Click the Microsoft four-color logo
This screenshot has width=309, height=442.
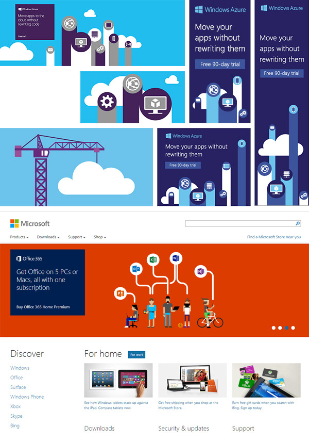[x=14, y=223]
